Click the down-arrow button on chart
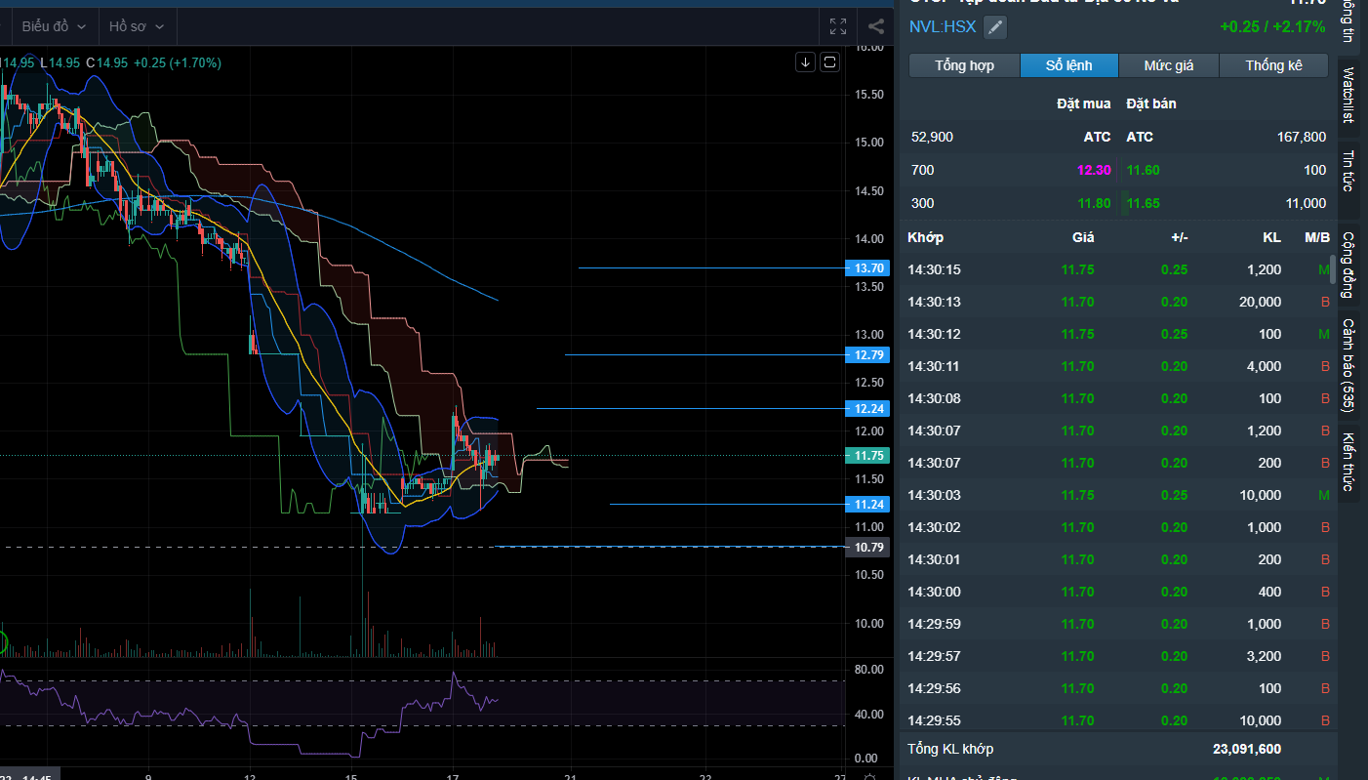This screenshot has width=1368, height=780. 805,62
